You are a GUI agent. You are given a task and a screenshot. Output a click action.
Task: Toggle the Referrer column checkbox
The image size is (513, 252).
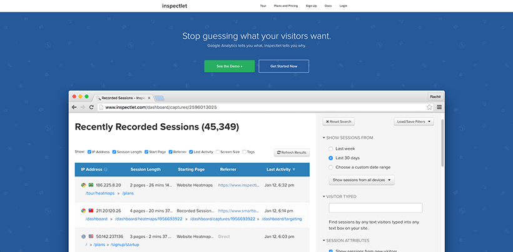170,152
